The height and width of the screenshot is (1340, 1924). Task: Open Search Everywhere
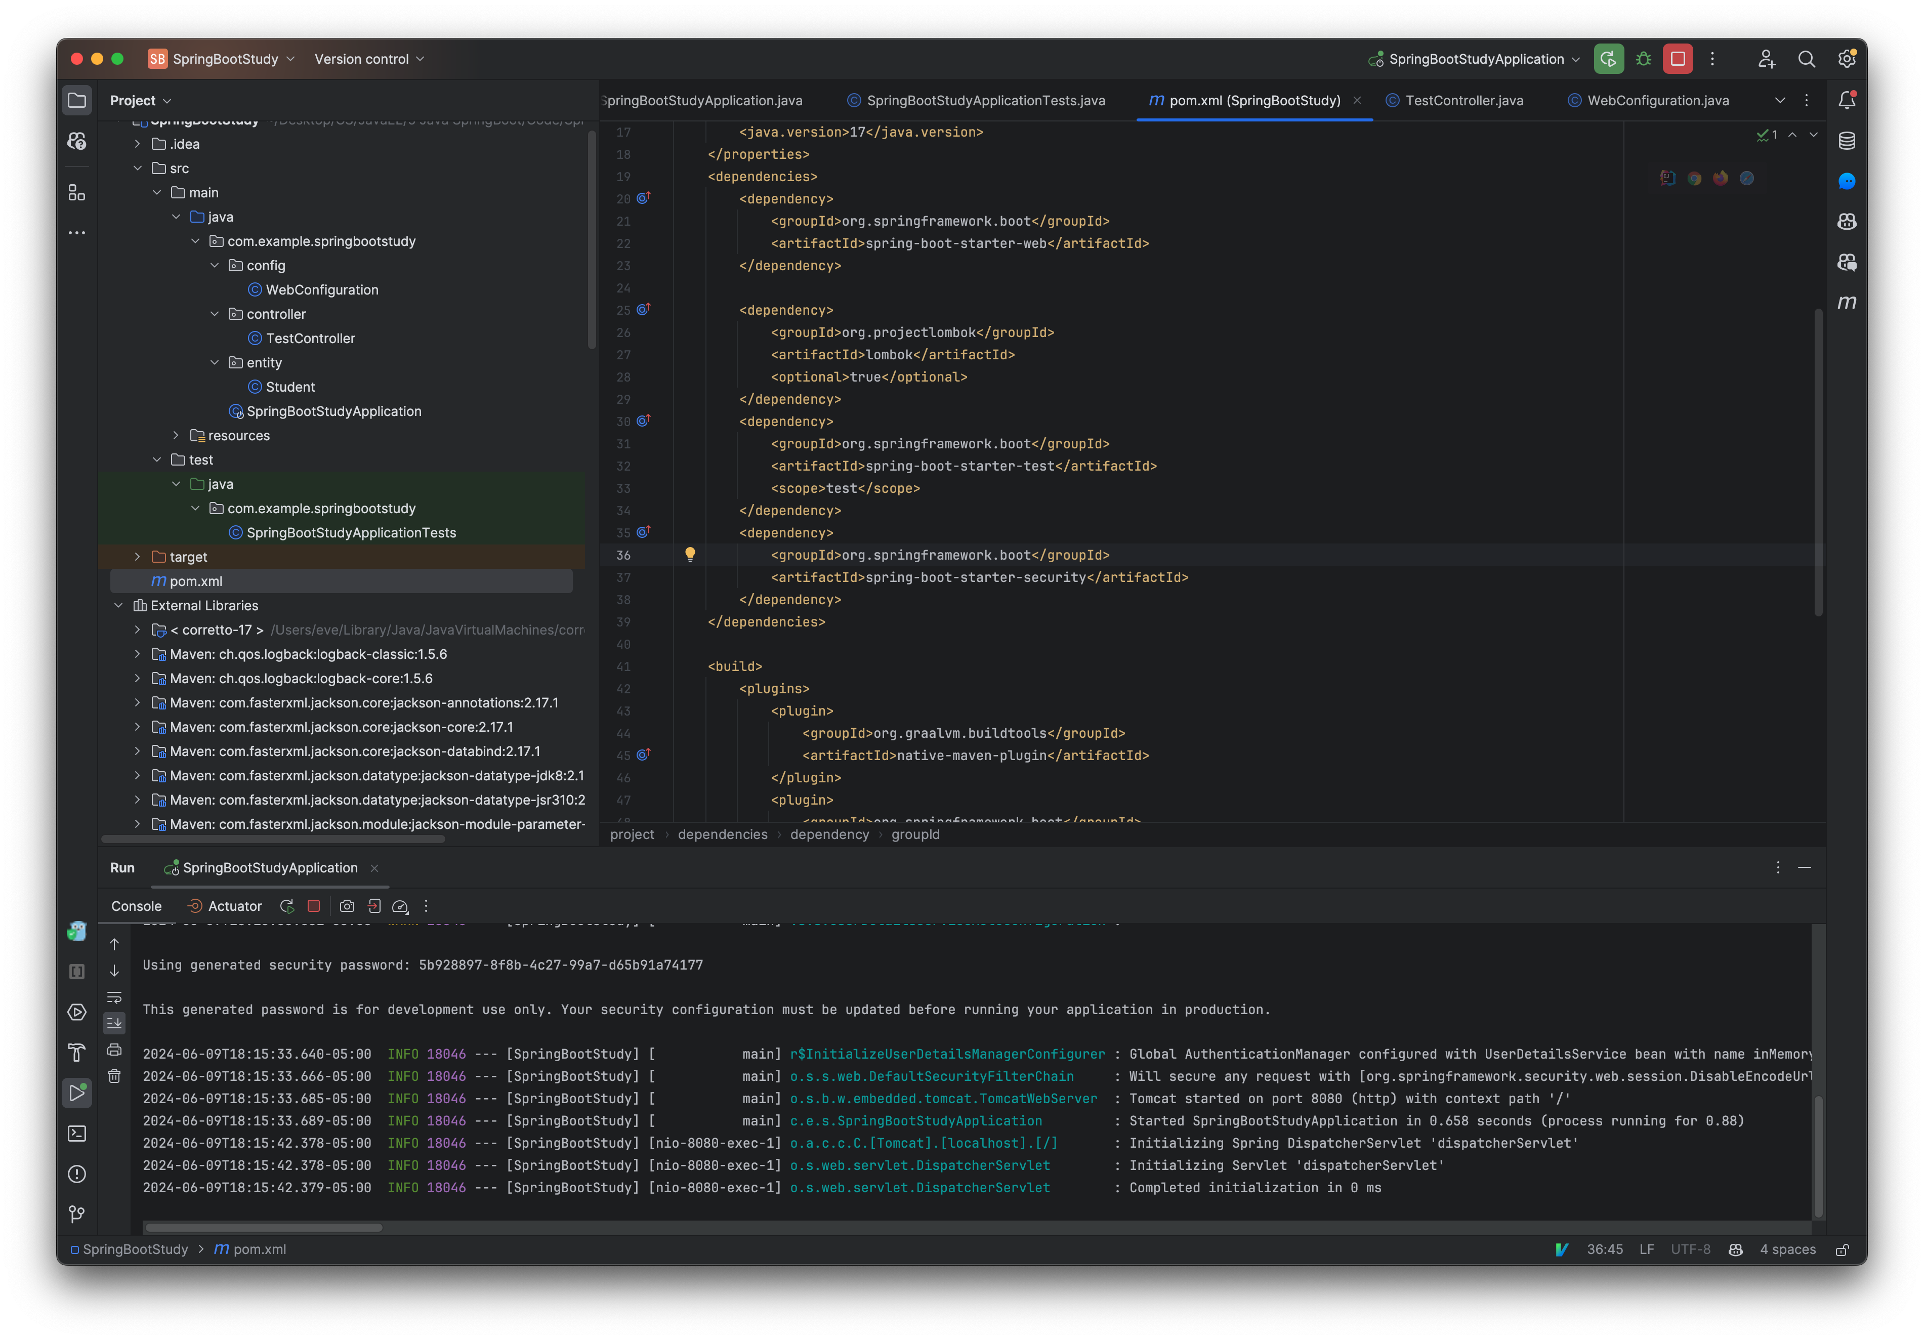(x=1807, y=59)
